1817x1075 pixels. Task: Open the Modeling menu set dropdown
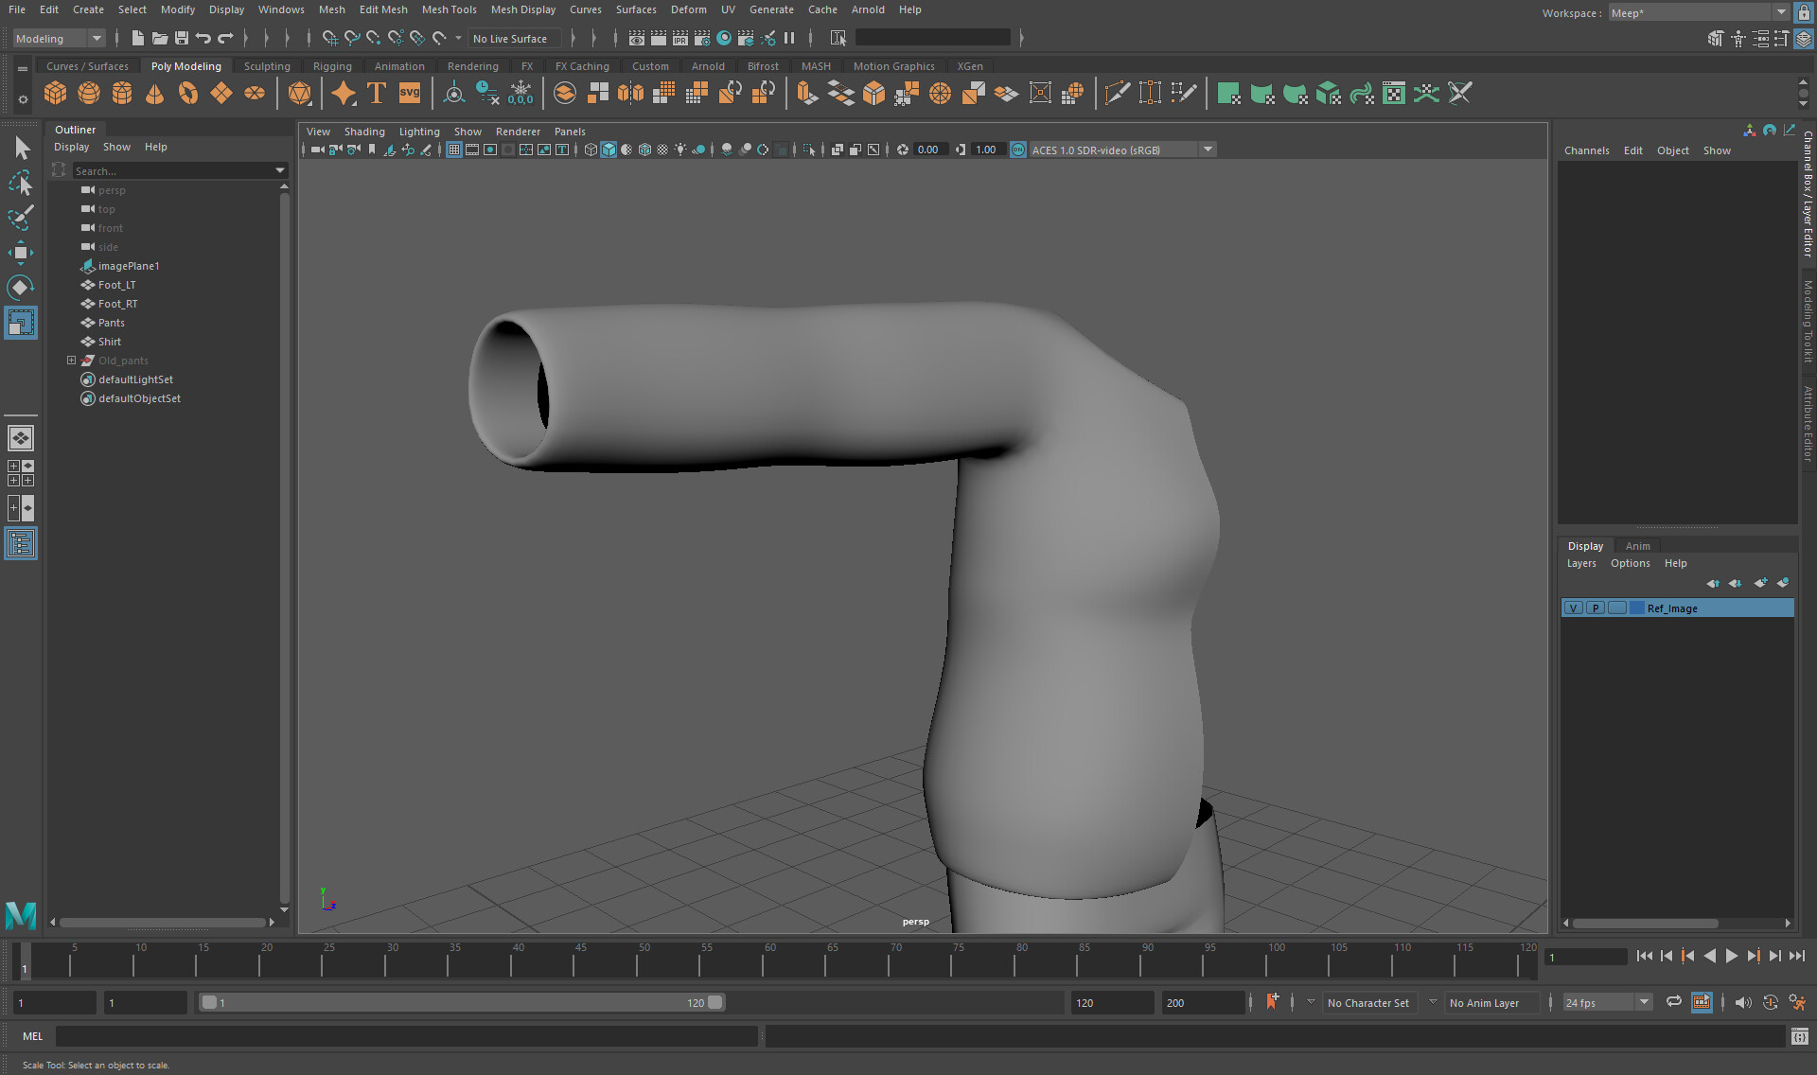click(x=59, y=38)
